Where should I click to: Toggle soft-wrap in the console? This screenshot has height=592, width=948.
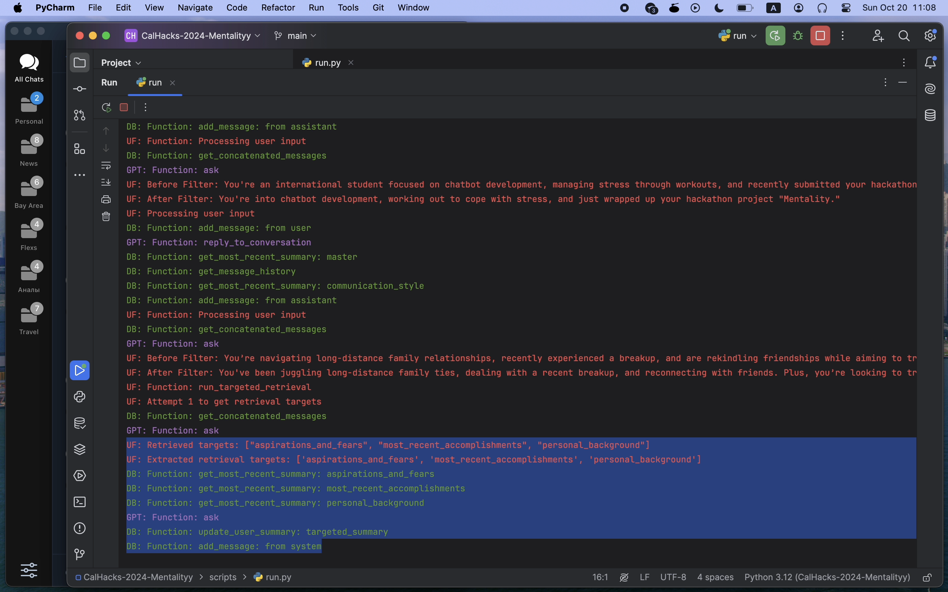pos(106,165)
